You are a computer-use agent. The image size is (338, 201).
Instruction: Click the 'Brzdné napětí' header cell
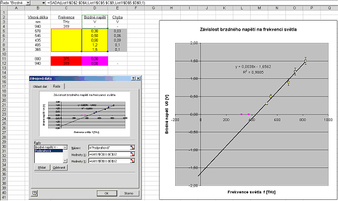click(x=95, y=17)
